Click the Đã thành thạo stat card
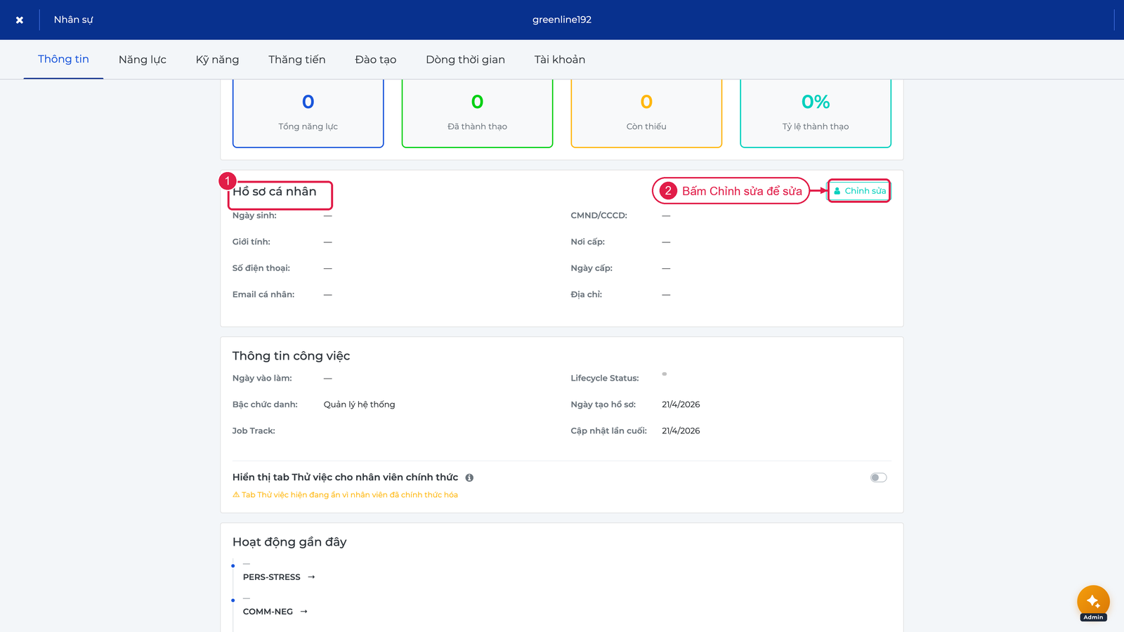This screenshot has width=1124, height=632. pos(478,113)
